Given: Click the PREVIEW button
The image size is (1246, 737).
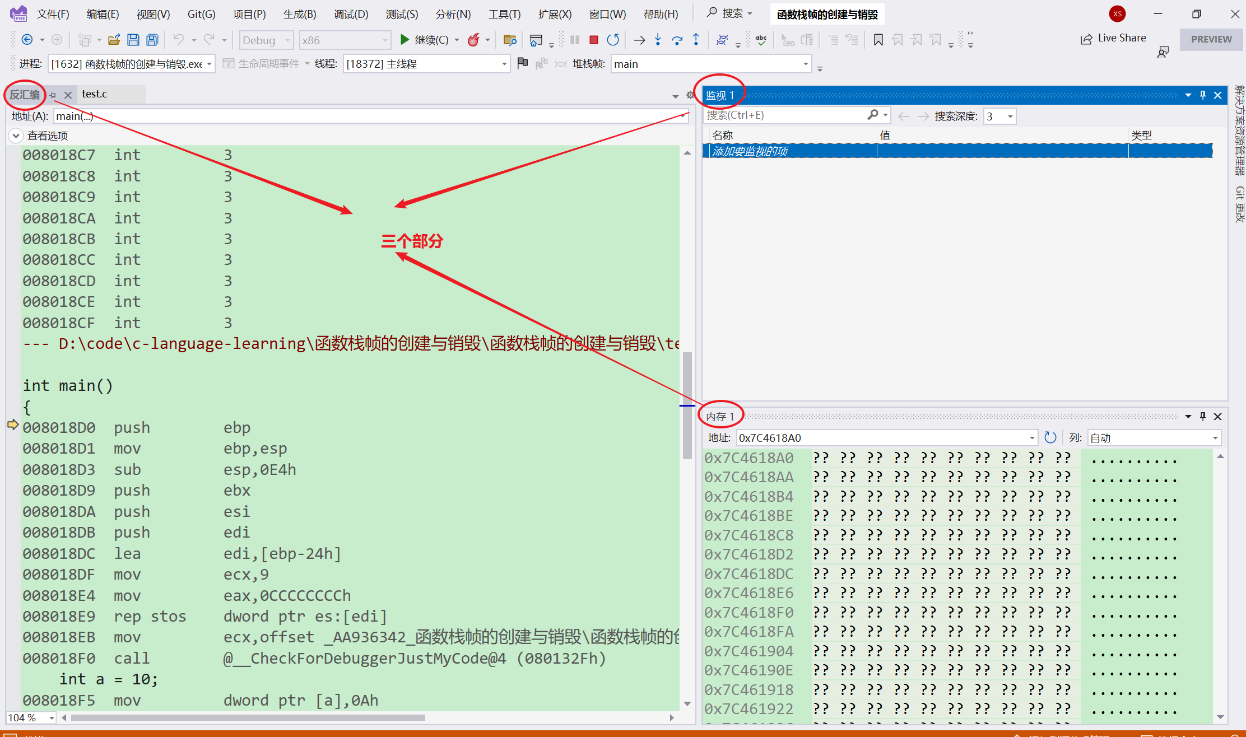Looking at the screenshot, I should 1211,39.
